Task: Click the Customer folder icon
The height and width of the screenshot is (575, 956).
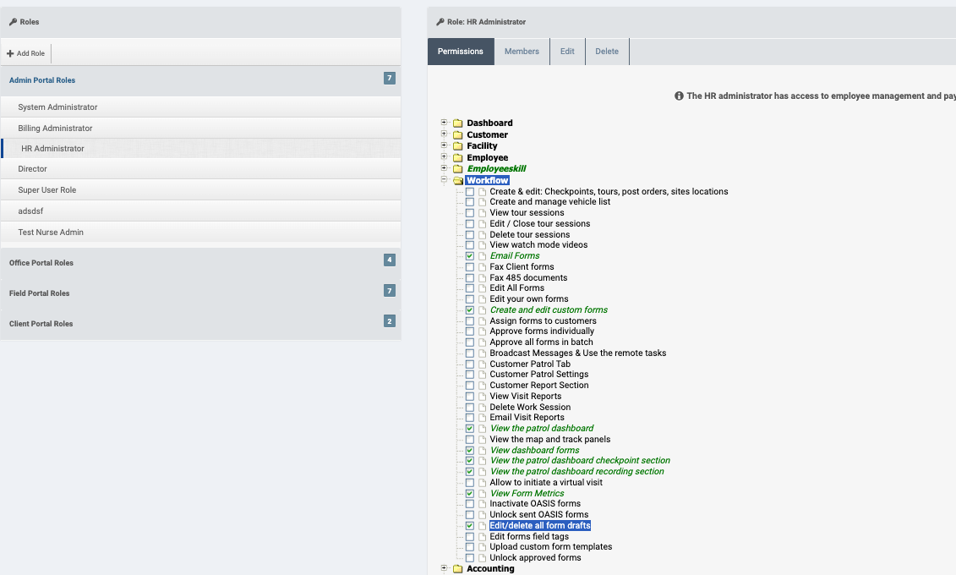Action: click(457, 135)
